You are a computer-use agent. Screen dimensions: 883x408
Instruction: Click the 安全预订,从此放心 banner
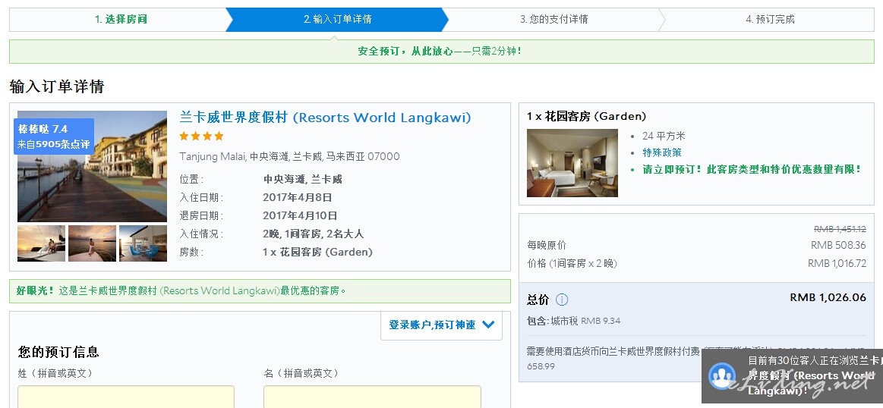tap(442, 52)
